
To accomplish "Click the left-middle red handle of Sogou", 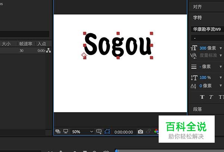I will (85, 45).
